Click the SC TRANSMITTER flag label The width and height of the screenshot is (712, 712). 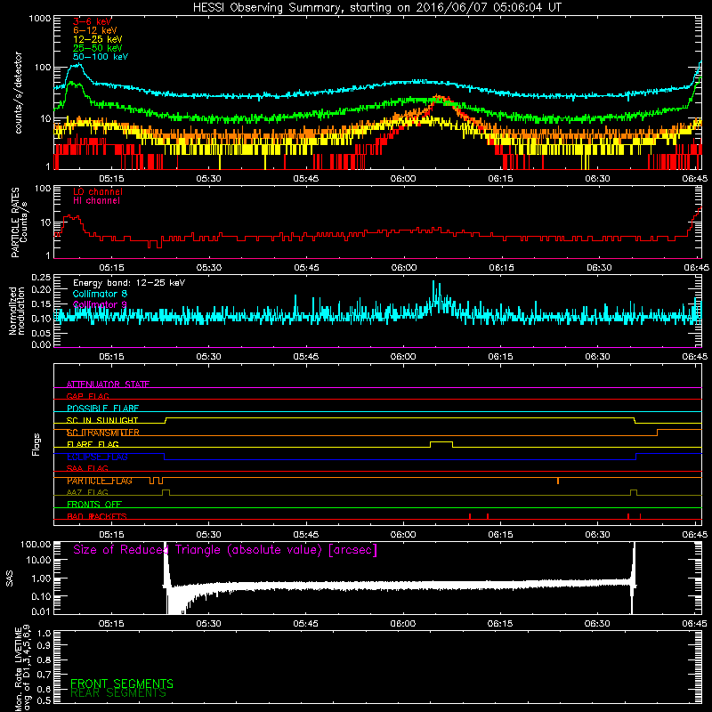coord(103,433)
